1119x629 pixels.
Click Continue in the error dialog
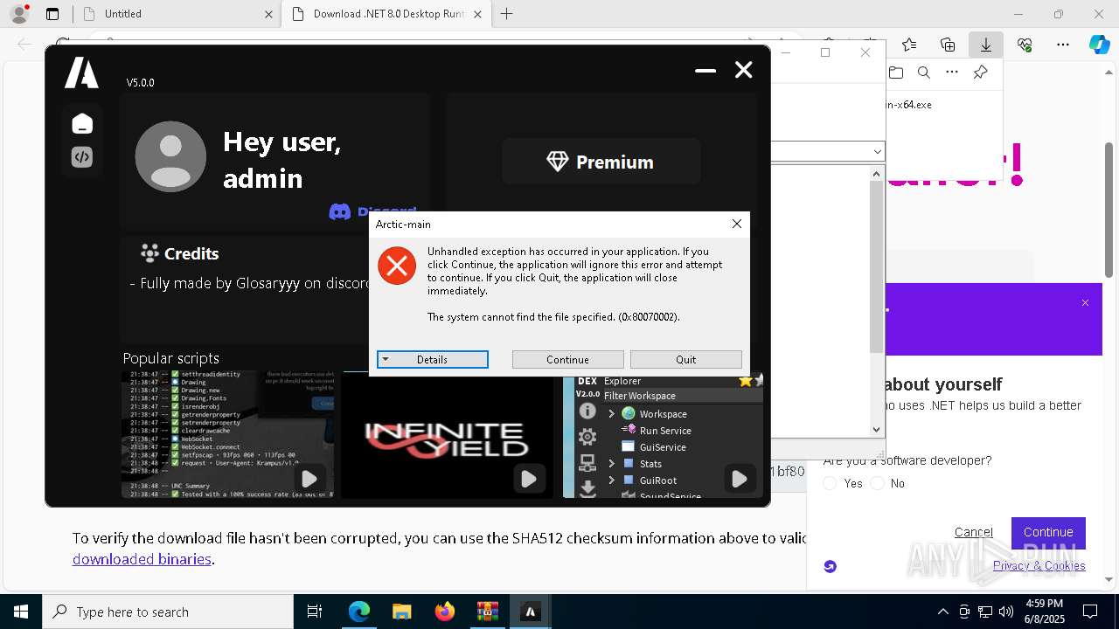567,359
